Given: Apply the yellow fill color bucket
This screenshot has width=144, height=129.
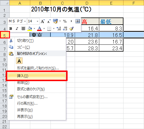Looking at the screenshot, I should [30, 29].
